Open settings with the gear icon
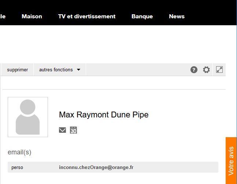The width and height of the screenshot is (237, 184). [x=207, y=70]
